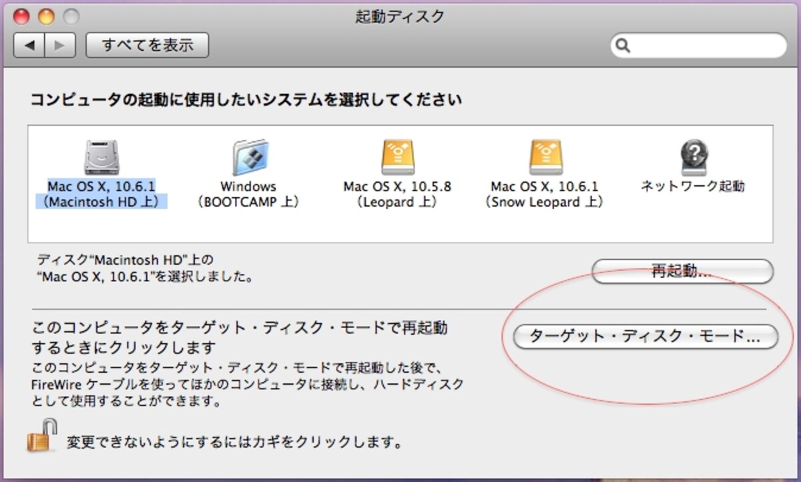The image size is (801, 482).
Task: Select the Macintosh HD startup disk icon
Action: 101,158
